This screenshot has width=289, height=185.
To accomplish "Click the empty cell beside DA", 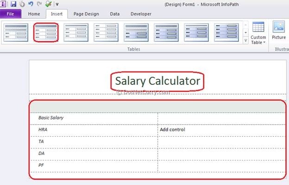I will (221, 154).
